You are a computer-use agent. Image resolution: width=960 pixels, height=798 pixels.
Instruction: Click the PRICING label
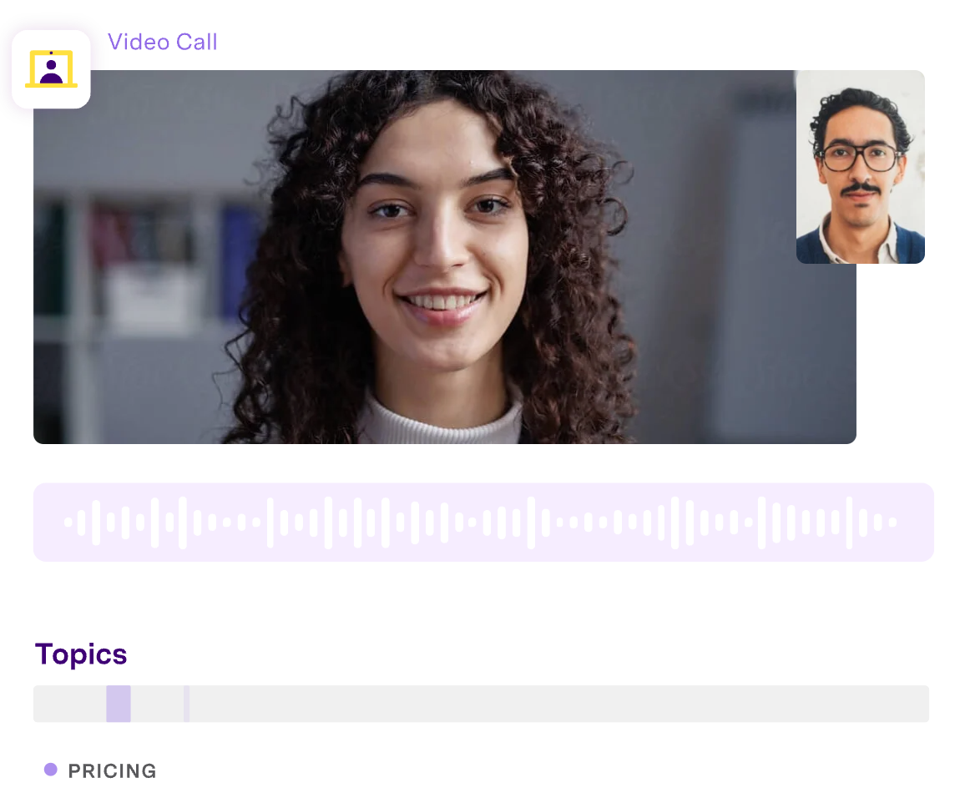(x=112, y=770)
